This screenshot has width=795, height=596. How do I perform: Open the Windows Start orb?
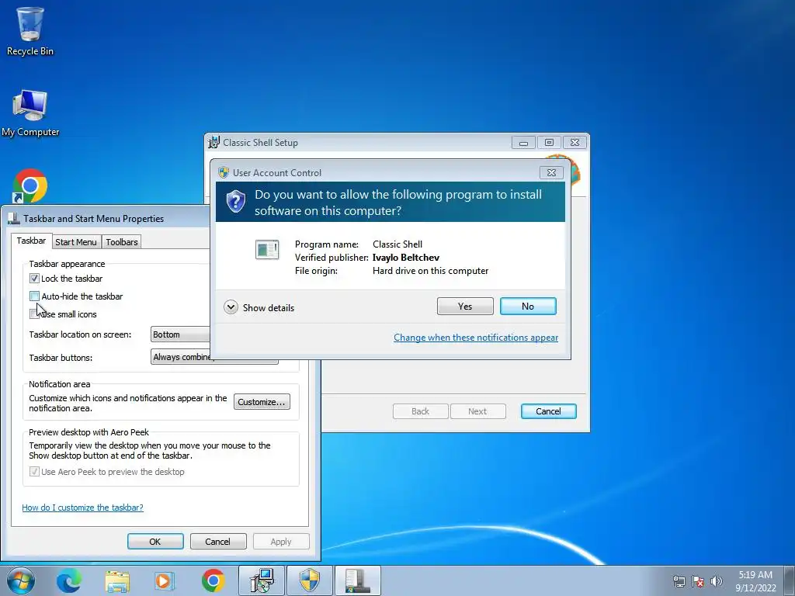click(21, 580)
